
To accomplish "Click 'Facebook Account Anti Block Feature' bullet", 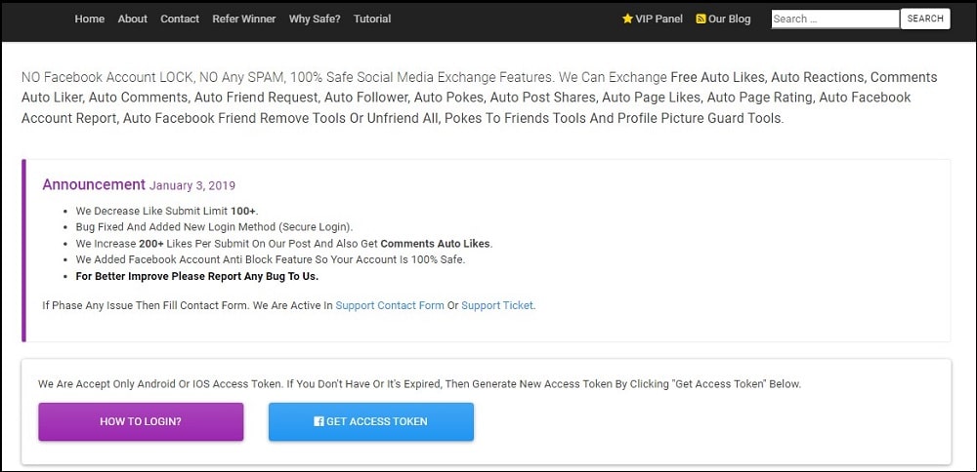I will pyautogui.click(x=271, y=259).
